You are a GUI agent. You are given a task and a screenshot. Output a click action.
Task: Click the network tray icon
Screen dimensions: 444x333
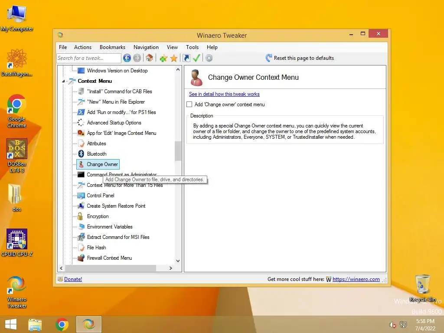(403, 324)
